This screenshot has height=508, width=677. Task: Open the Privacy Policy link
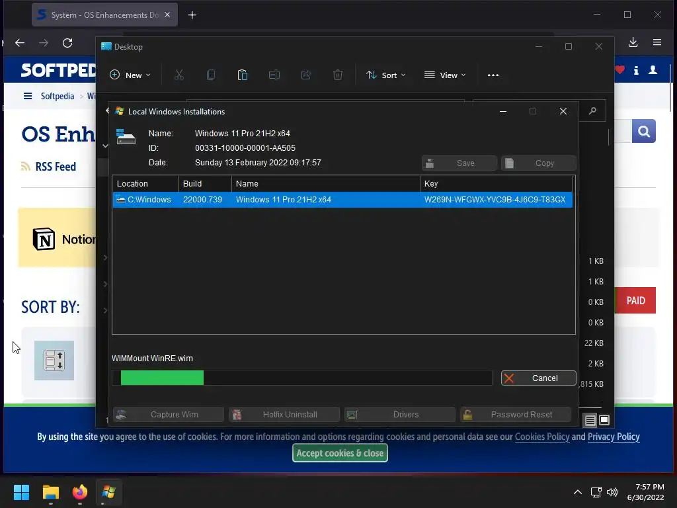click(x=614, y=437)
